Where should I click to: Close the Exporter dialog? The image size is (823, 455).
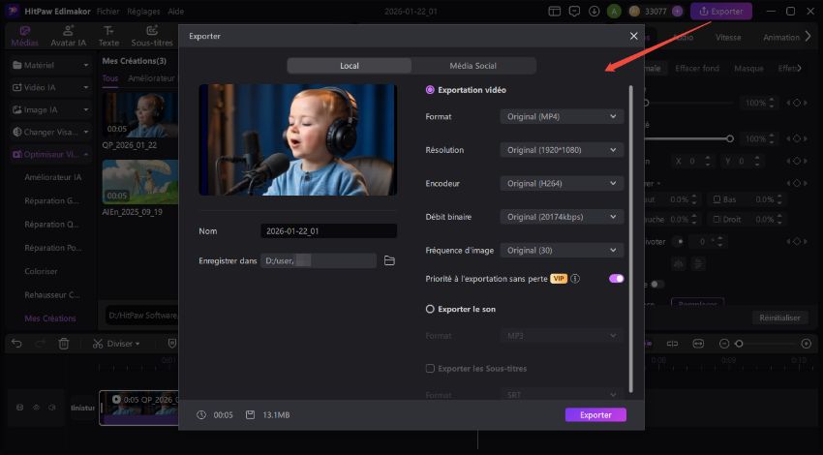[x=633, y=36]
